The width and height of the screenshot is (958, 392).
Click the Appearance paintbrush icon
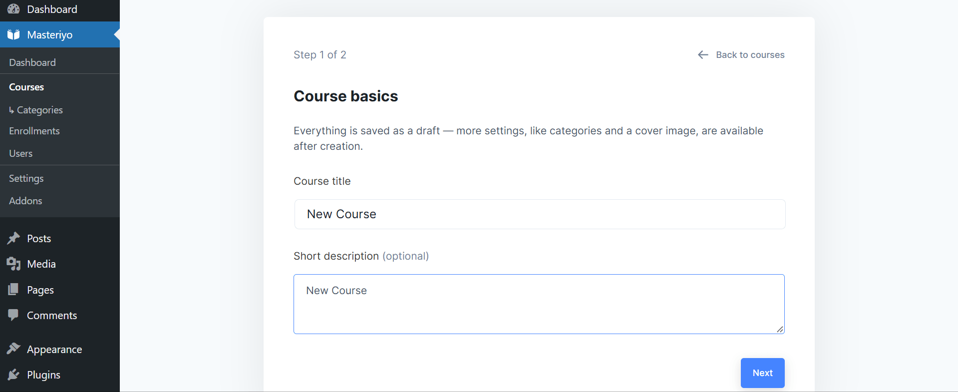(x=13, y=349)
